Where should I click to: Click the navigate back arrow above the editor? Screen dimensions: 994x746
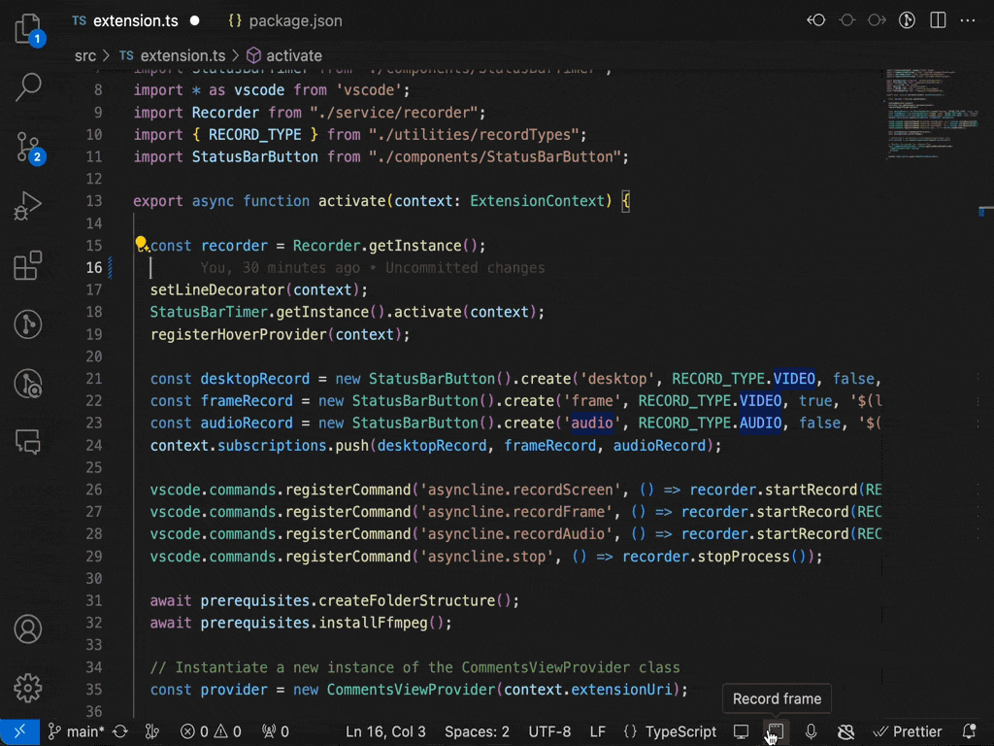point(815,19)
